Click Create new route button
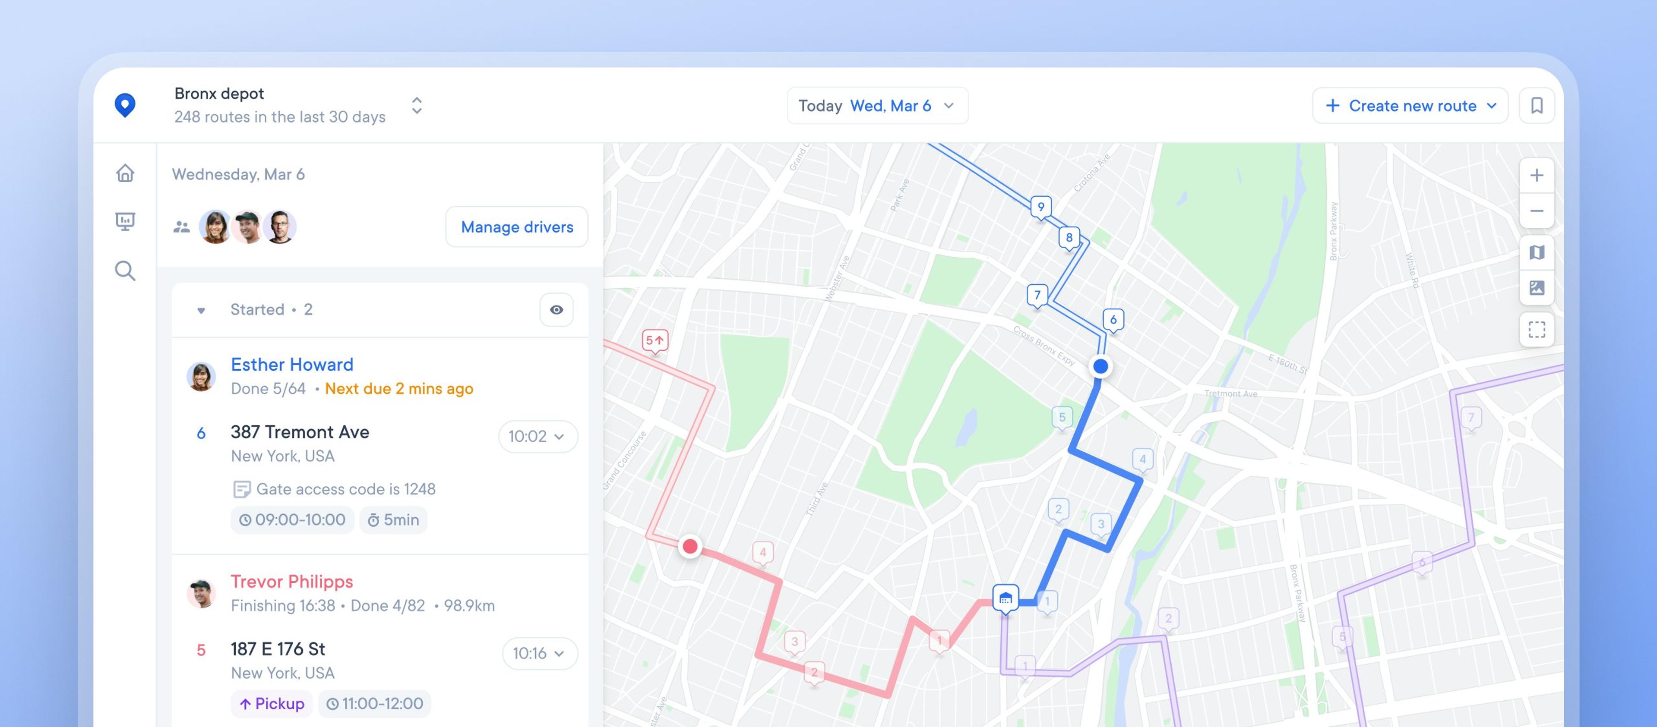 tap(1409, 105)
